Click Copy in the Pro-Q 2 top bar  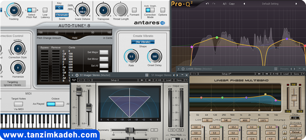[x=232, y=4]
